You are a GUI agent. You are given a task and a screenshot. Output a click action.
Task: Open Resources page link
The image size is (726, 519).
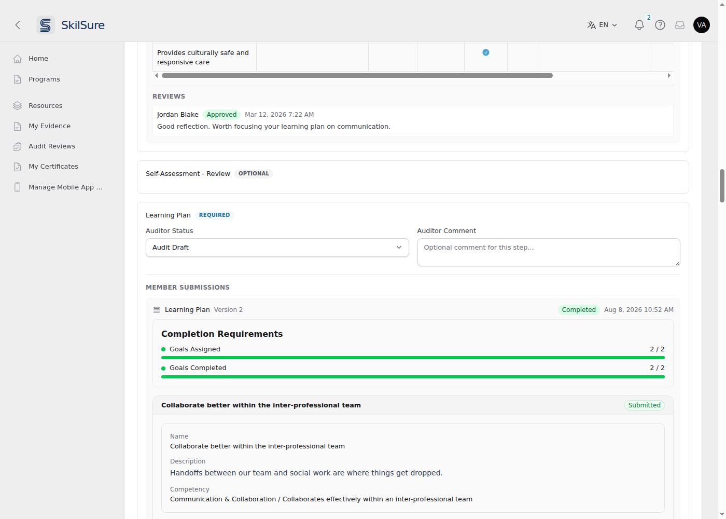pos(45,106)
